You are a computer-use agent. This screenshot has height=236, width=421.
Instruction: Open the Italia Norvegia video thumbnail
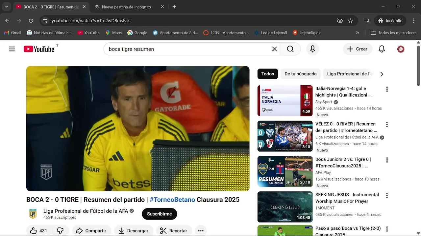pos(285,101)
